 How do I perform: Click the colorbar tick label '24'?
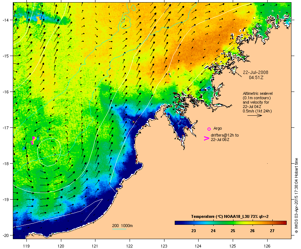(x=213, y=231)
